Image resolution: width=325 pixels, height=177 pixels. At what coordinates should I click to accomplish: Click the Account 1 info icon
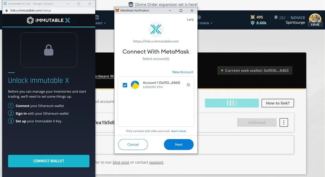point(188,85)
